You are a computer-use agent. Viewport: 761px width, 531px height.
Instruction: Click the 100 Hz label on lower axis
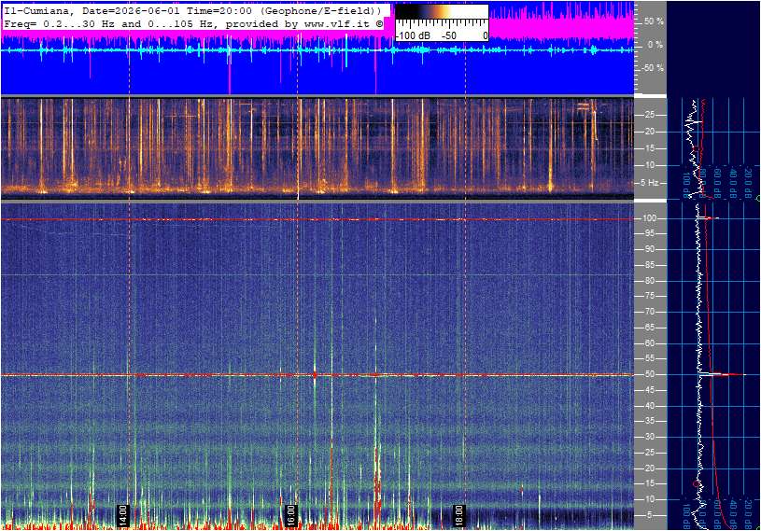649,218
